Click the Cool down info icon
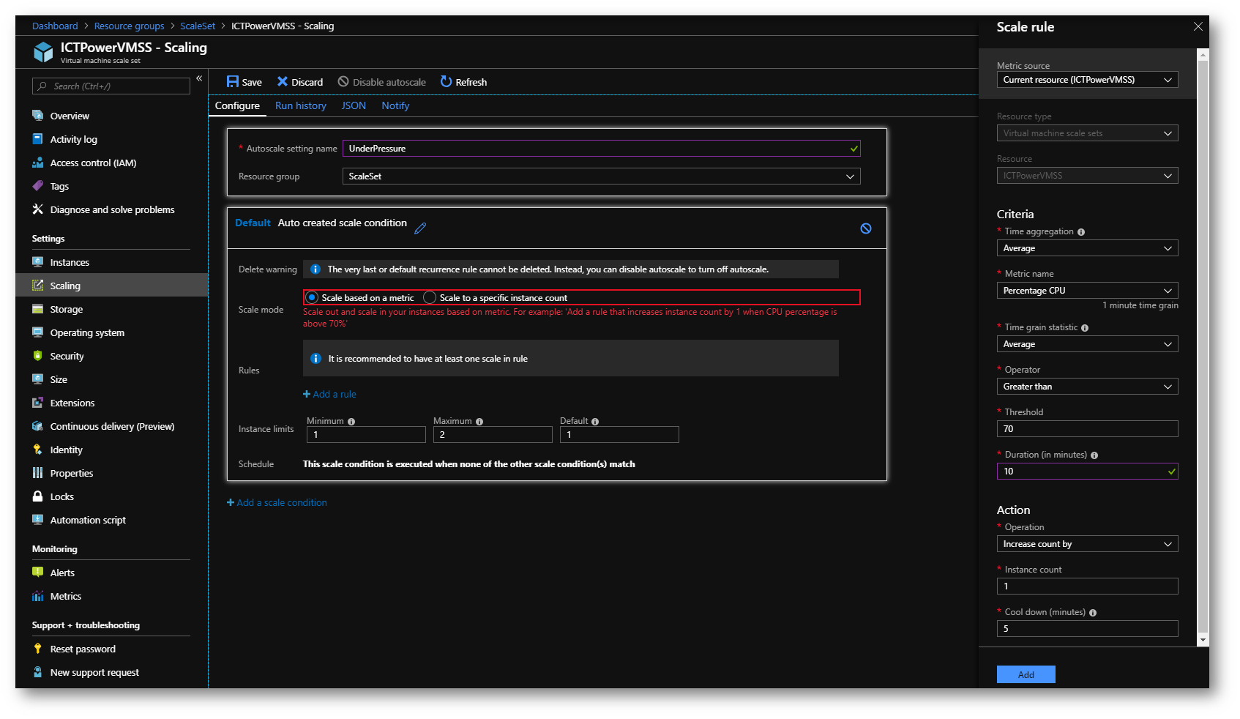This screenshot has height=719, width=1240. (1093, 613)
